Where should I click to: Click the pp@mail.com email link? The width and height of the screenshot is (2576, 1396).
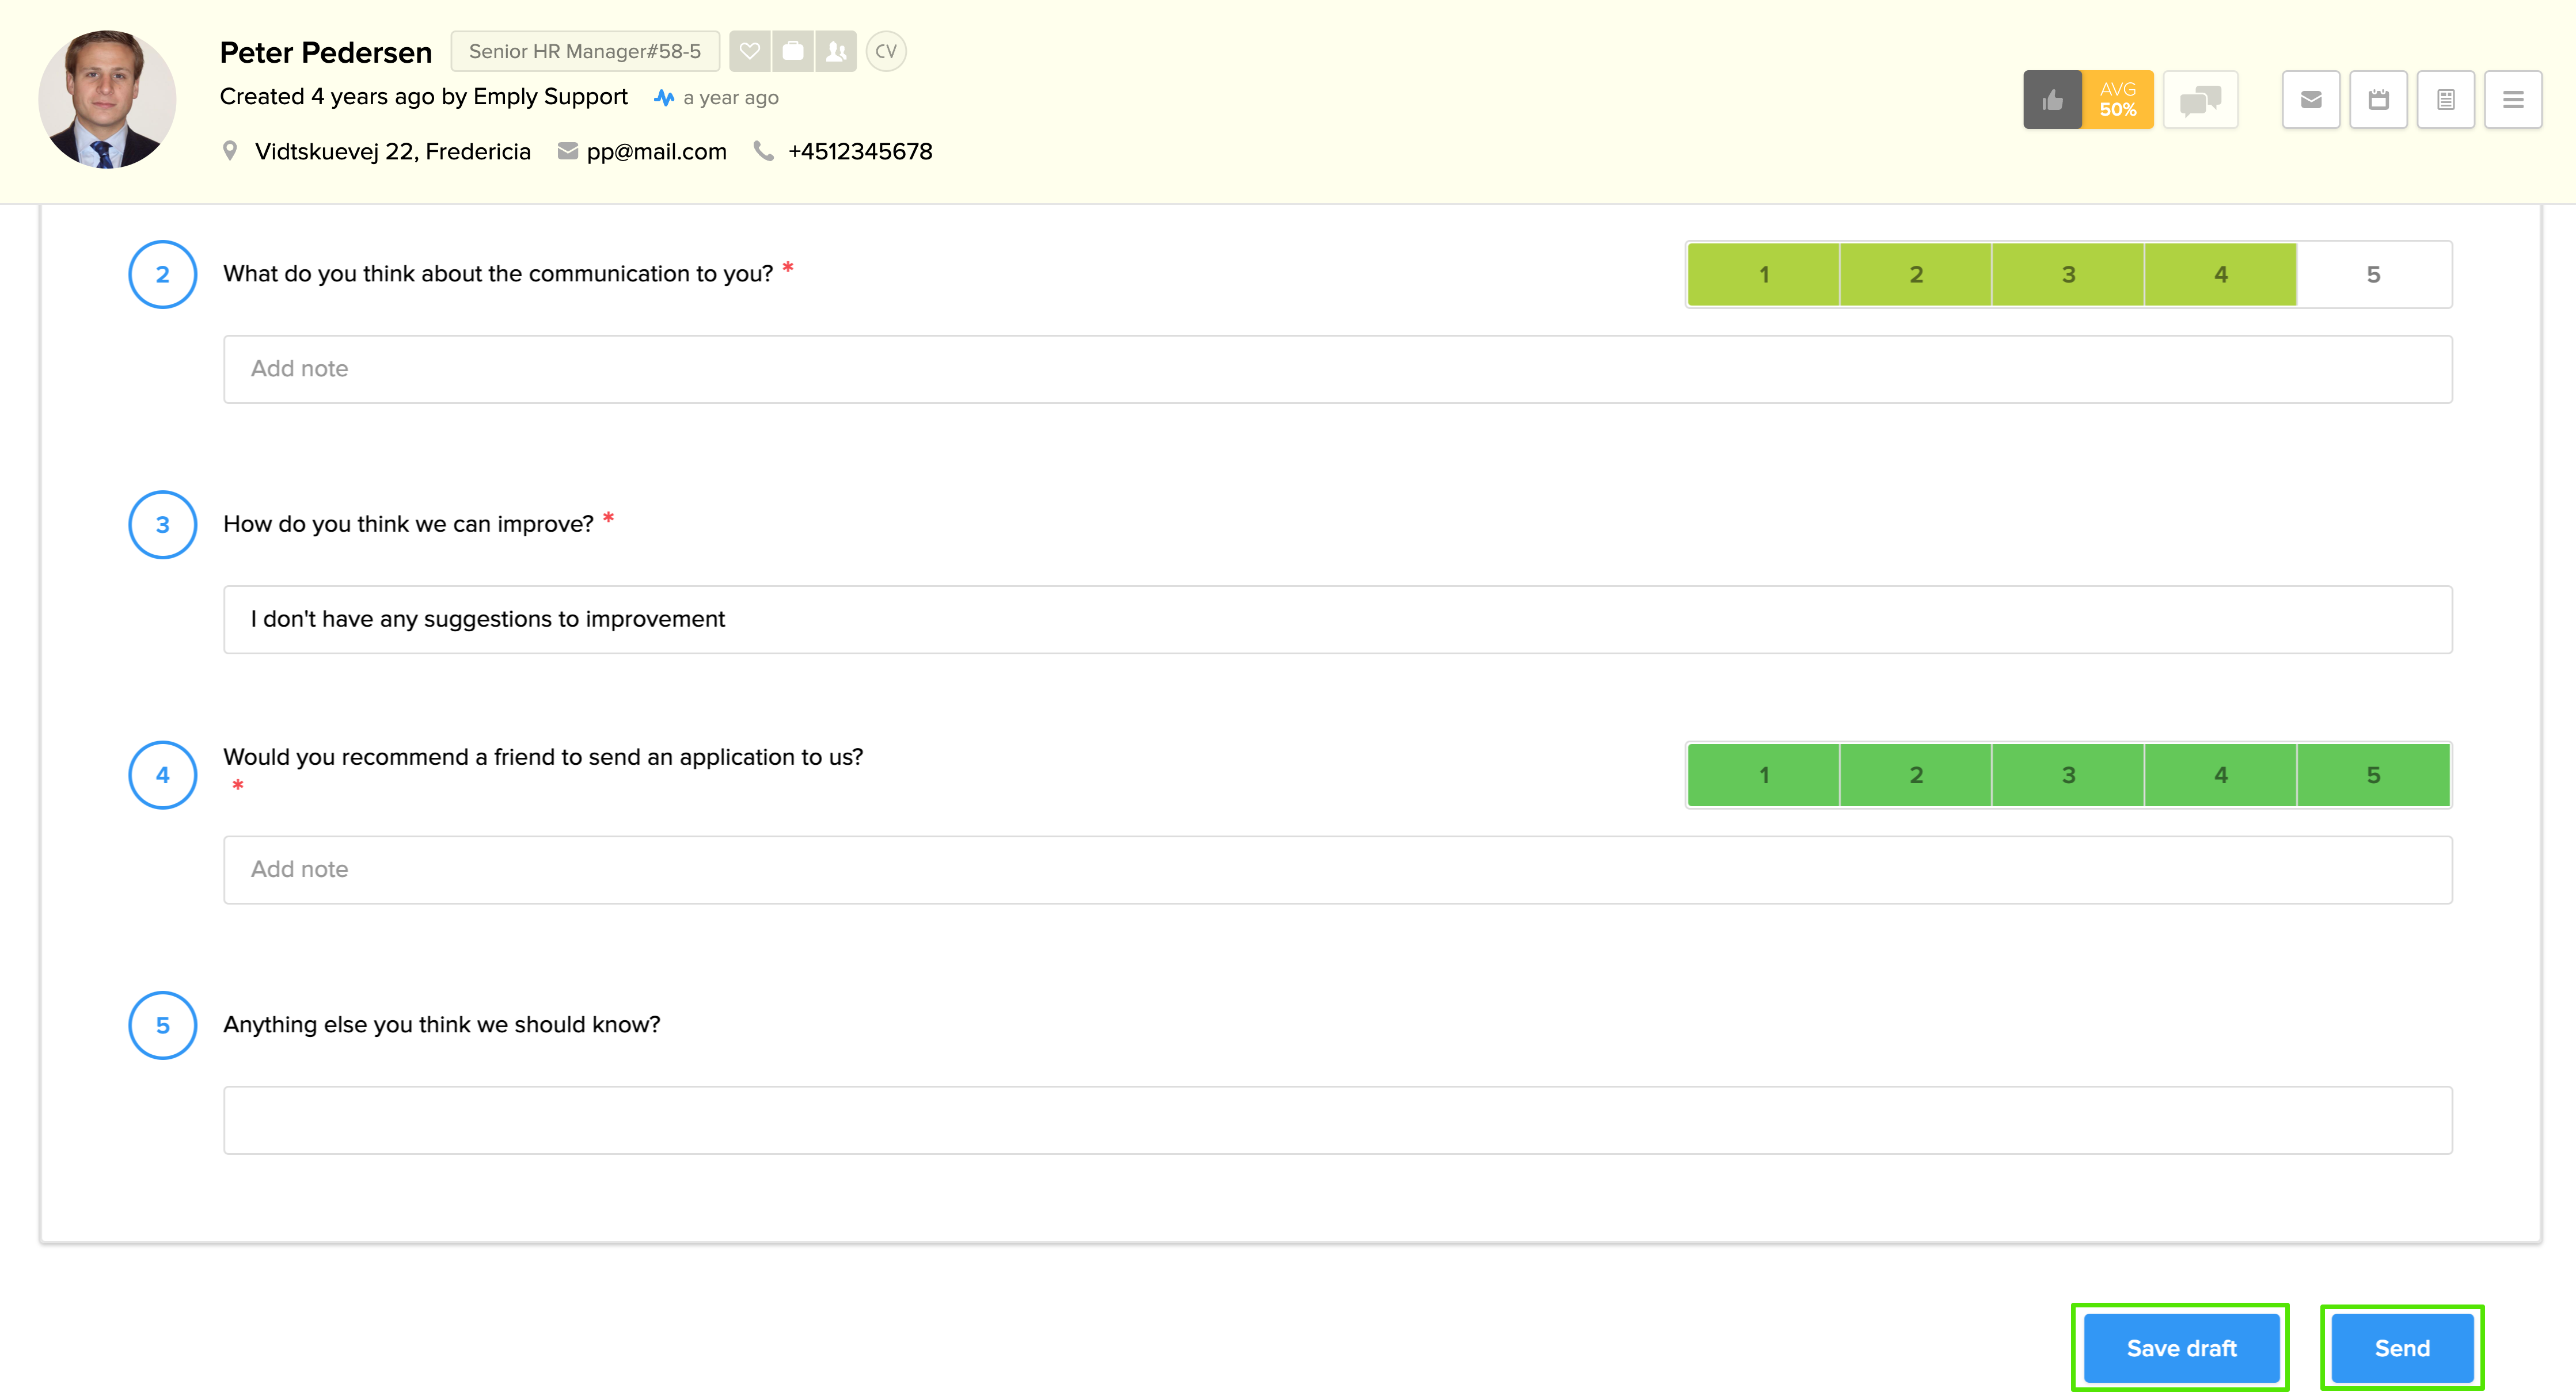[x=656, y=151]
